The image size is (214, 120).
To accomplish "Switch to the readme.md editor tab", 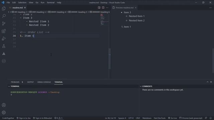I will [17, 8].
